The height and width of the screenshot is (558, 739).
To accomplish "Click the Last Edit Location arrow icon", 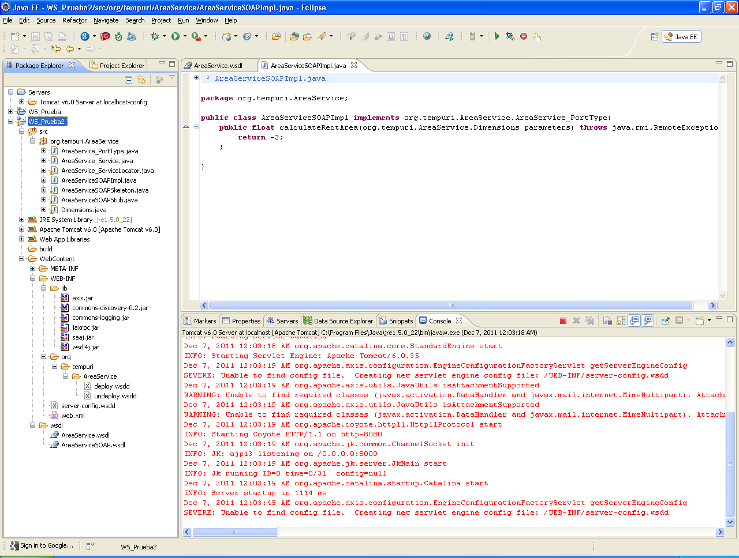I will pyautogui.click(x=56, y=49).
